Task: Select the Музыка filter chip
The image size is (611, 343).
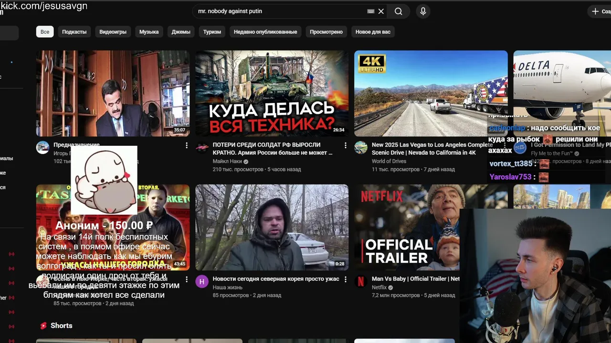Action: pos(149,32)
